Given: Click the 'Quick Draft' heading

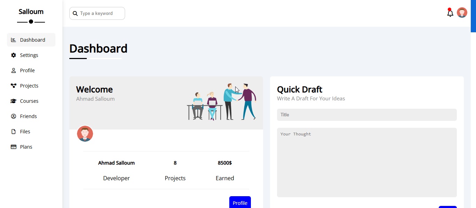Looking at the screenshot, I should [300, 89].
